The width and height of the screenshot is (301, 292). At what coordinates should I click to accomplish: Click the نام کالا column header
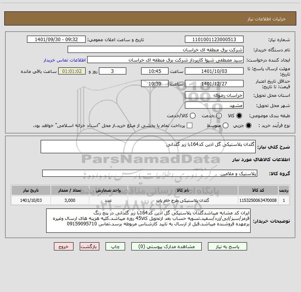[x=183, y=190]
